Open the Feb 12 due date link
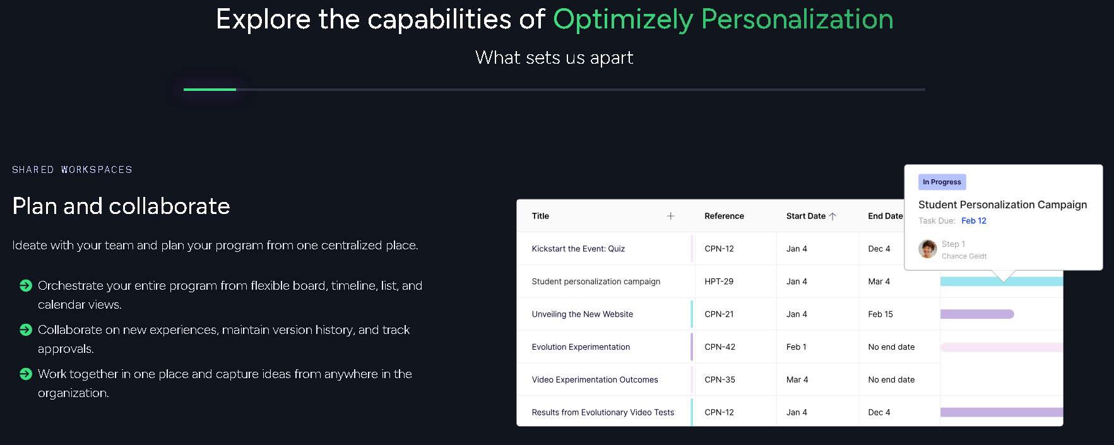Screen dimensions: 1114x445 (973, 221)
